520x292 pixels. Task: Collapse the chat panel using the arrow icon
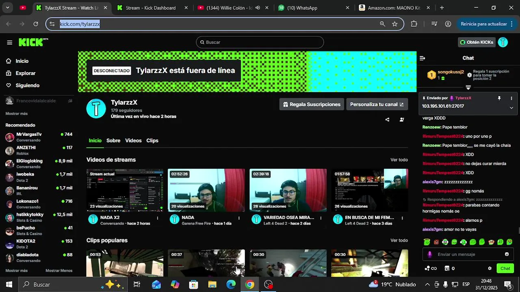pos(422,58)
